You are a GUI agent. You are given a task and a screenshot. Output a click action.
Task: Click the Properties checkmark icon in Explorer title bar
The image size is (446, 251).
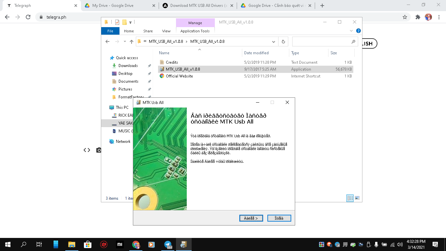[117, 22]
